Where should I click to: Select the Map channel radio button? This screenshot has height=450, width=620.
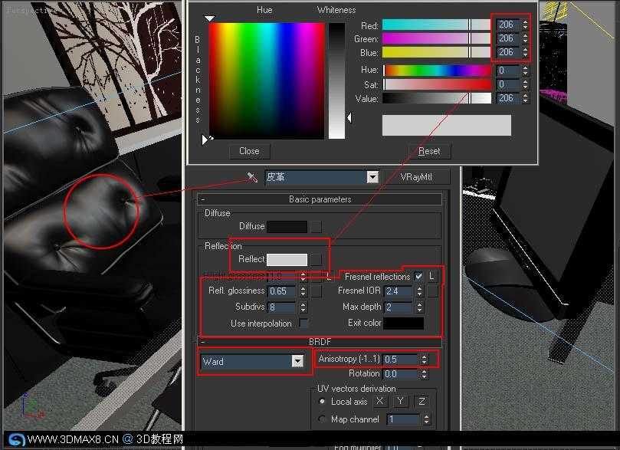click(x=322, y=419)
